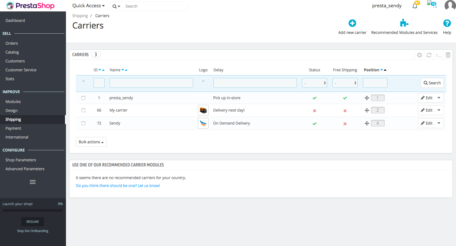
Task: Click the Name filter input
Action: [x=151, y=83]
